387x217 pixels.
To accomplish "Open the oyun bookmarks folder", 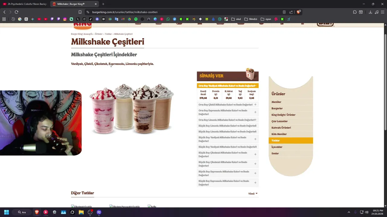I will (x=266, y=19).
